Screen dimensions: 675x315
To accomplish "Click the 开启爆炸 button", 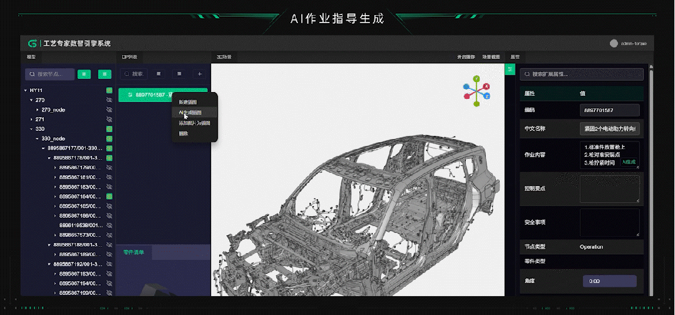I will tap(466, 57).
